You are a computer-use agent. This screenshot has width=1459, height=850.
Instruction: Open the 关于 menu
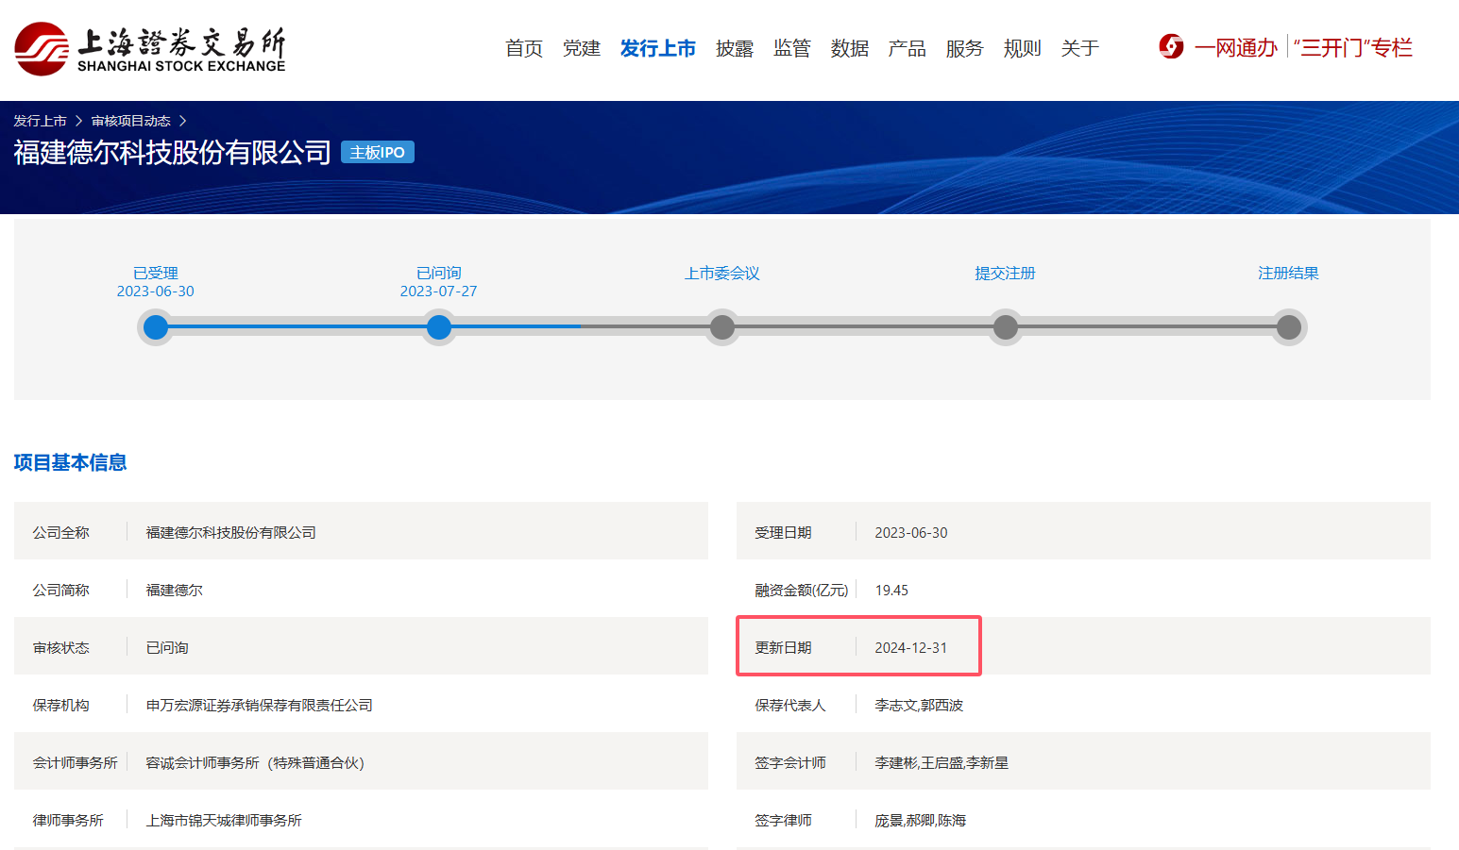click(1080, 48)
